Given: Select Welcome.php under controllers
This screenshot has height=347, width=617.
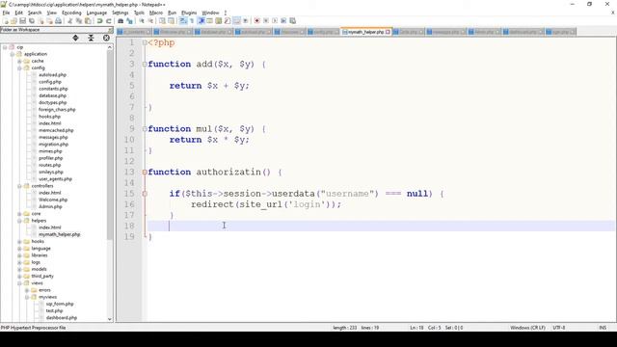Looking at the screenshot, I should pyautogui.click(x=53, y=200).
